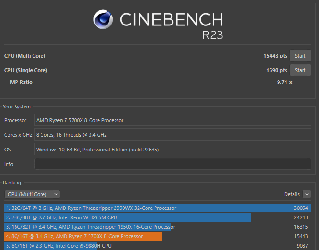Select the Processor field showing Ryzen 7 5700X
This screenshot has height=250, width=319.
[172, 120]
